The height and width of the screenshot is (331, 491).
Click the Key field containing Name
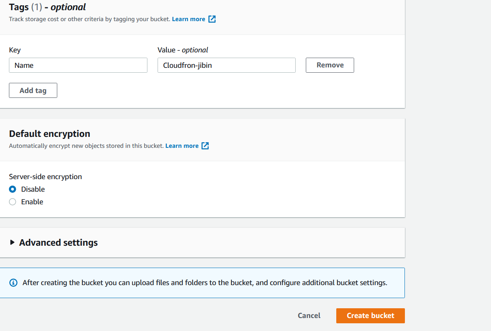(78, 65)
